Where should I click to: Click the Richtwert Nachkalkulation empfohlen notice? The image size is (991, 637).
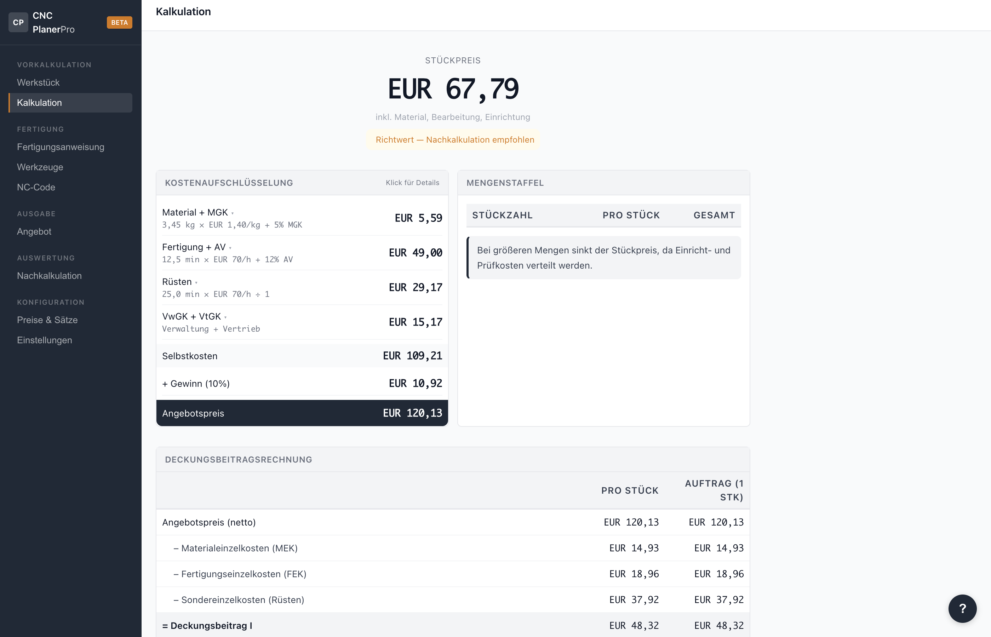click(x=454, y=140)
